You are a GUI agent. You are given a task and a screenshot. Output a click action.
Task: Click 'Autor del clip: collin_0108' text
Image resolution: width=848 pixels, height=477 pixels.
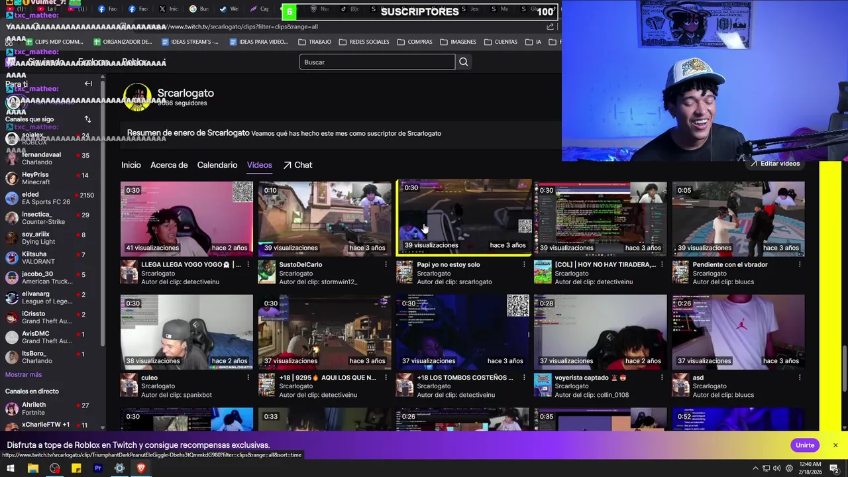(x=592, y=395)
